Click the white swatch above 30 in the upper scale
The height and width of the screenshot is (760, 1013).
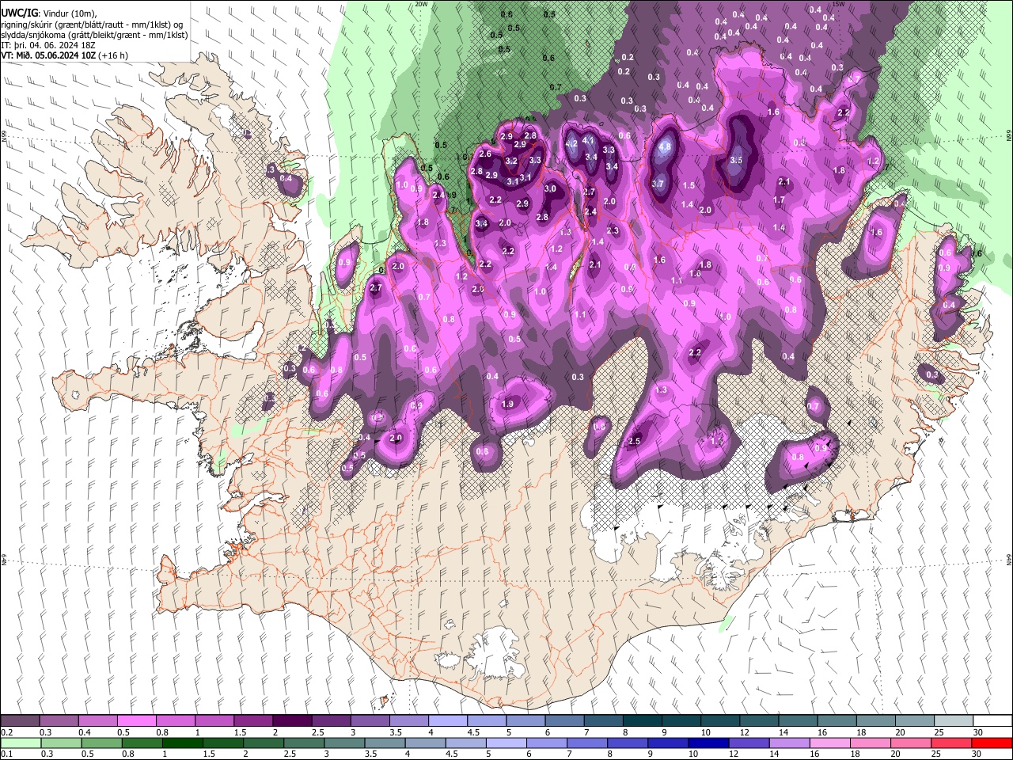[992, 721]
